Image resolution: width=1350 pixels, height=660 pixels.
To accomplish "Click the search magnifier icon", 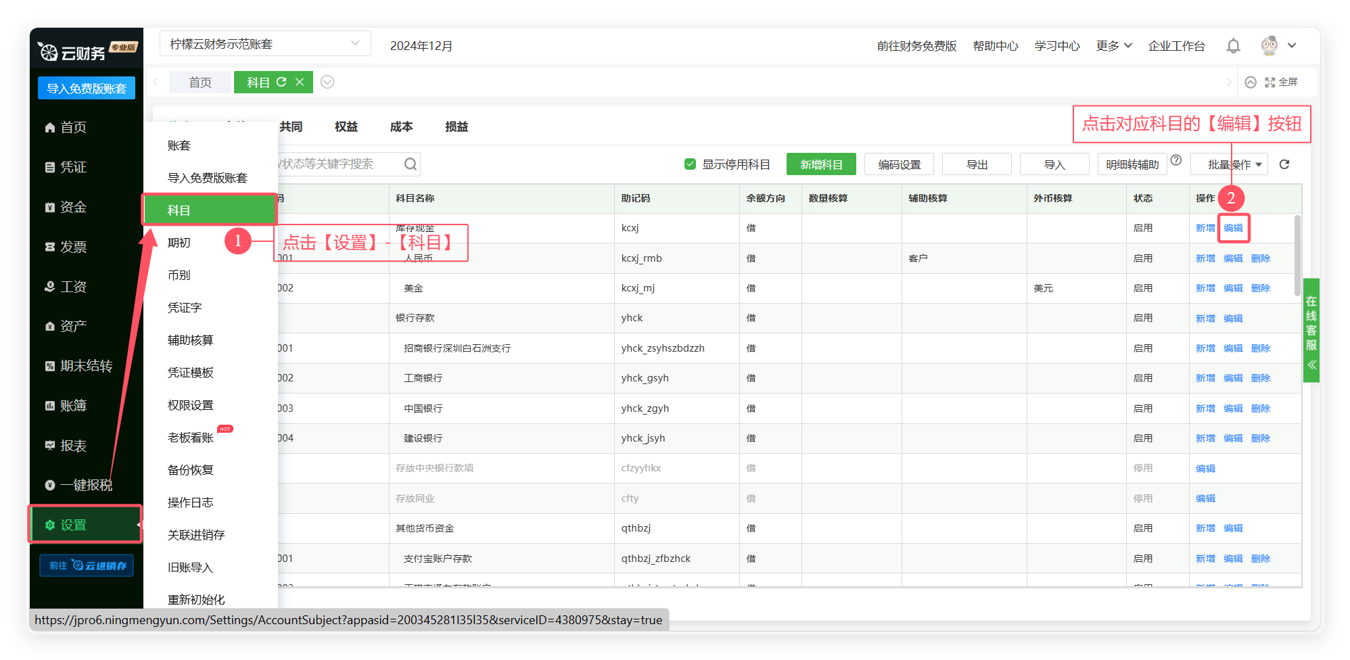I will tap(410, 164).
